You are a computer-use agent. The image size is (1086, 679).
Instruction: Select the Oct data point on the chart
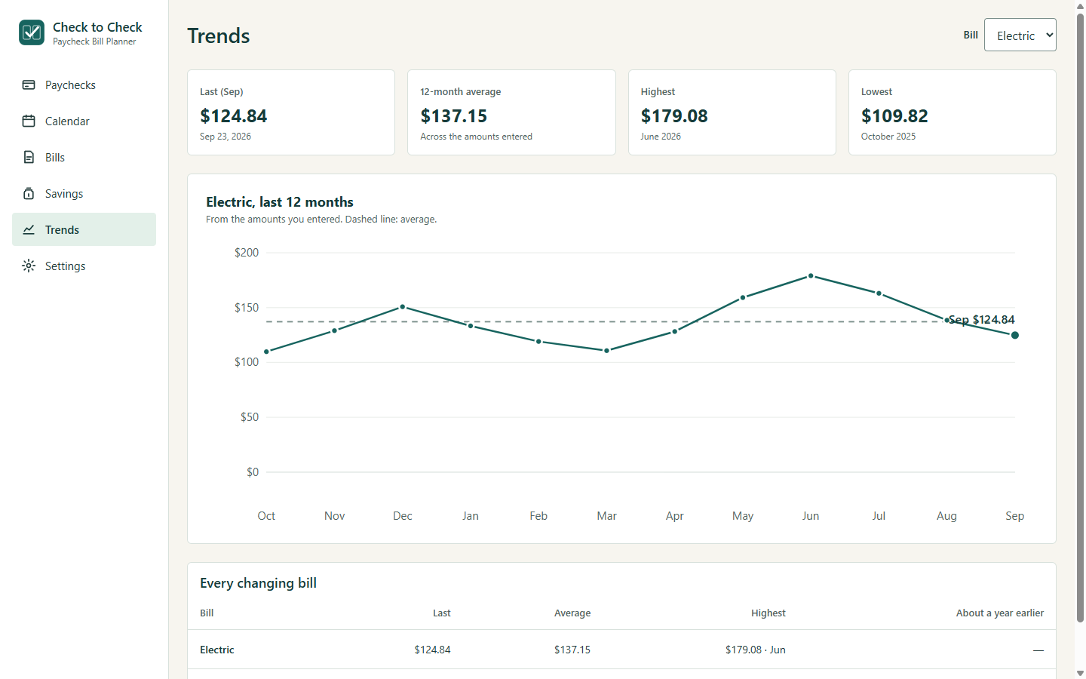point(267,352)
